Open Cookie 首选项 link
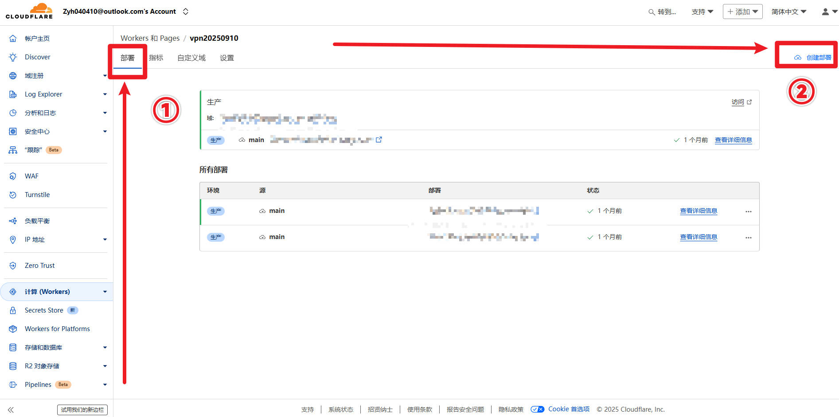Viewport: 839px width, 417px height. (x=569, y=409)
